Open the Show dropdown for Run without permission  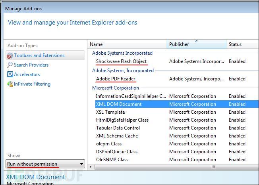(45, 164)
